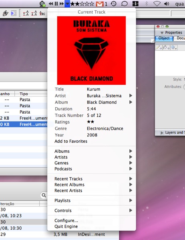
Task: Open Bluetooth menu bar icon
Action: tap(146, 4)
